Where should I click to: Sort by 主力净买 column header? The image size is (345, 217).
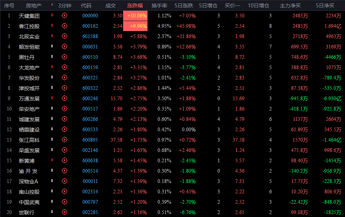(290, 6)
